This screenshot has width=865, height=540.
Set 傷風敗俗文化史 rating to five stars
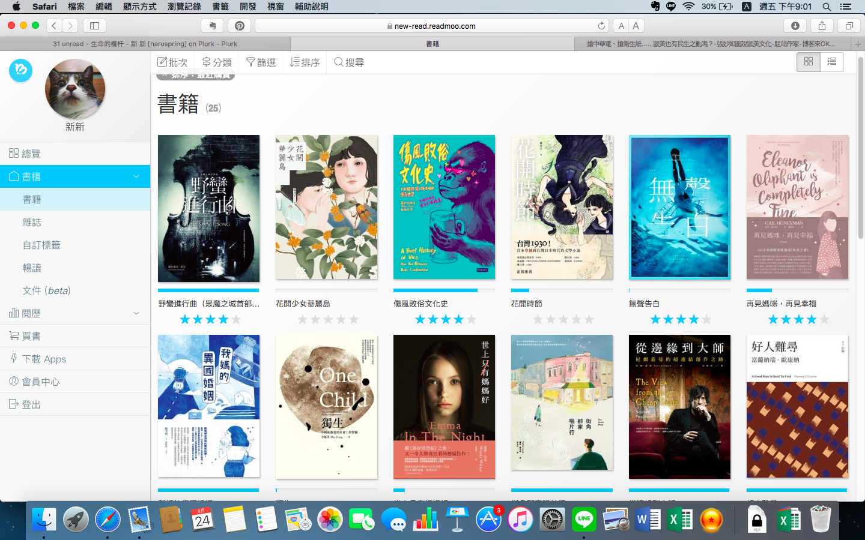(x=472, y=319)
